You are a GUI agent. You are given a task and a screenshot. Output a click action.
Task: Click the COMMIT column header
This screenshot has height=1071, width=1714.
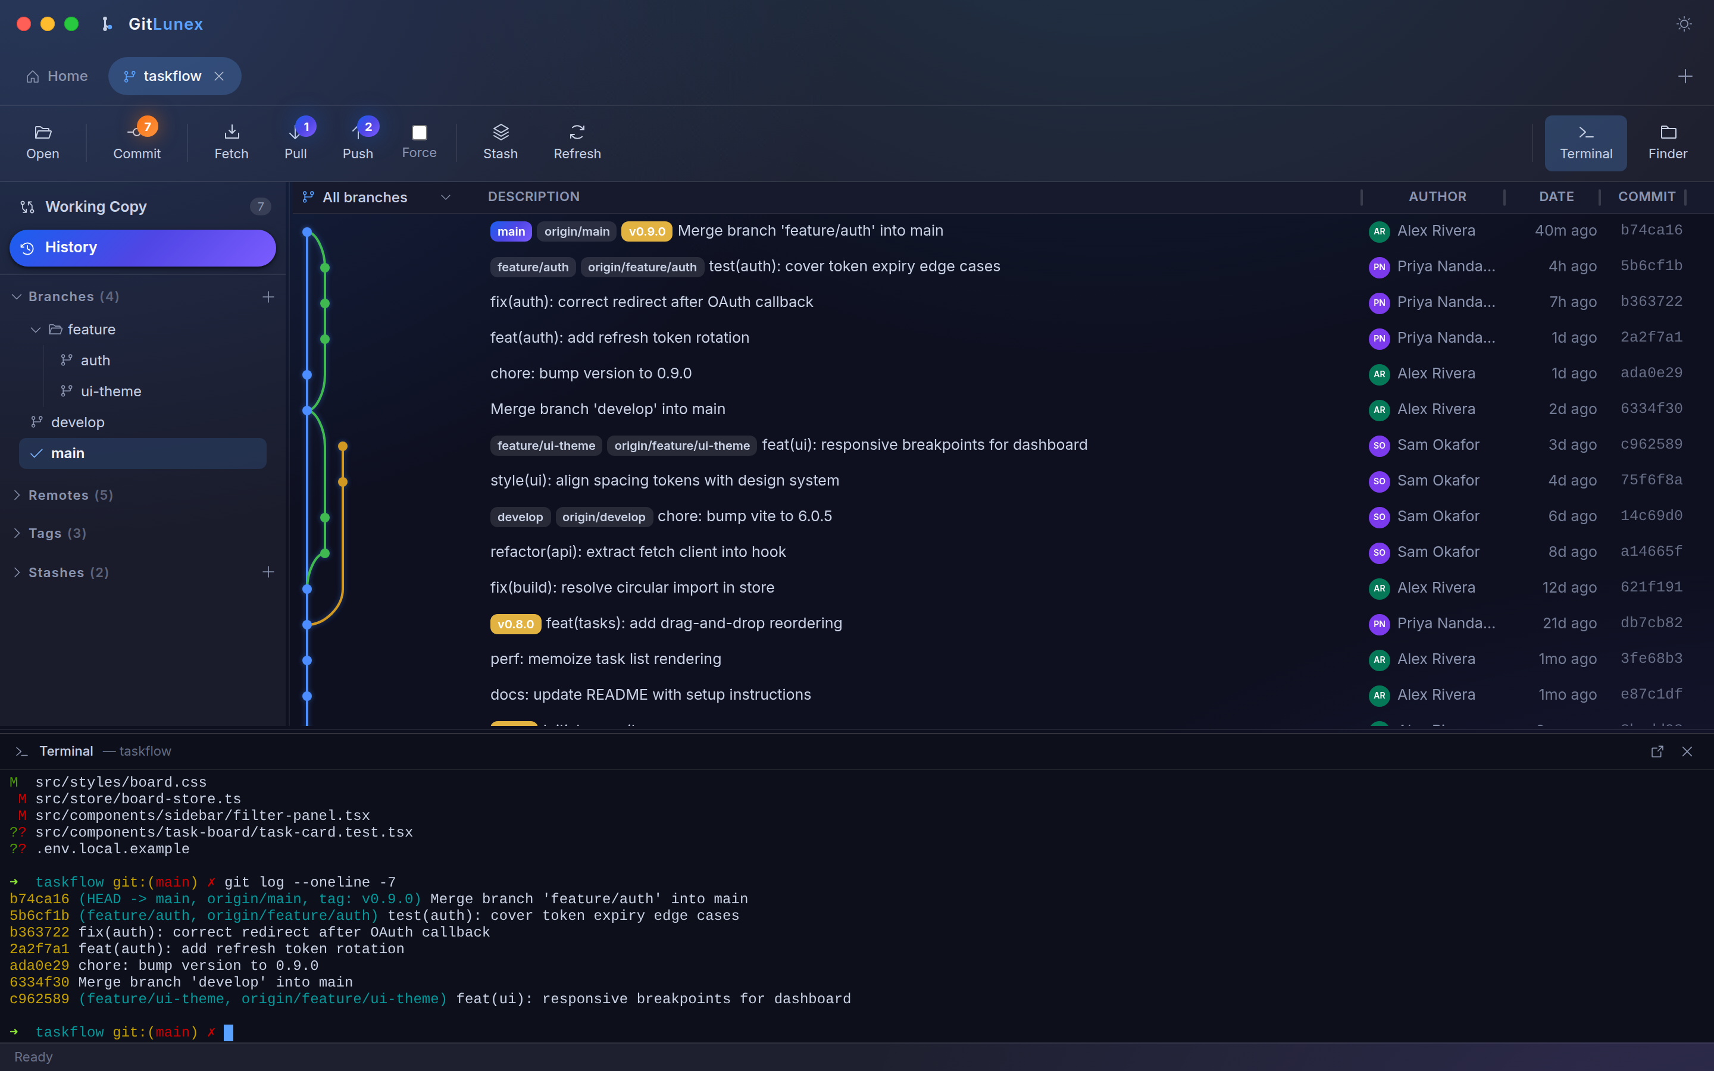[1646, 196]
